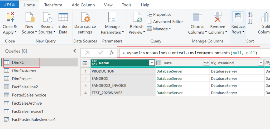This screenshot has height=129, width=270.
Task: Open the Name column filter dropdown
Action: (x=152, y=63)
